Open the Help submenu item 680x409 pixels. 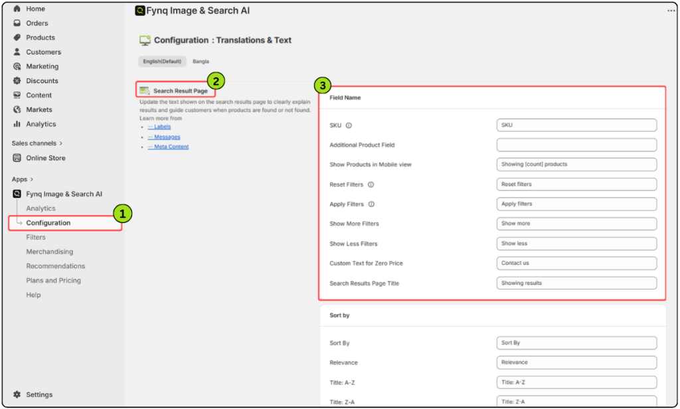pyautogui.click(x=33, y=295)
